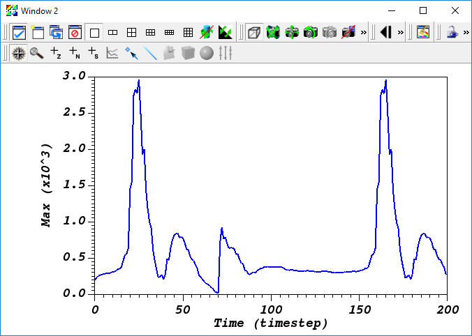Image resolution: width=472 pixels, height=336 pixels.
Task: Switch to the 2x2 window layout
Action: [131, 32]
